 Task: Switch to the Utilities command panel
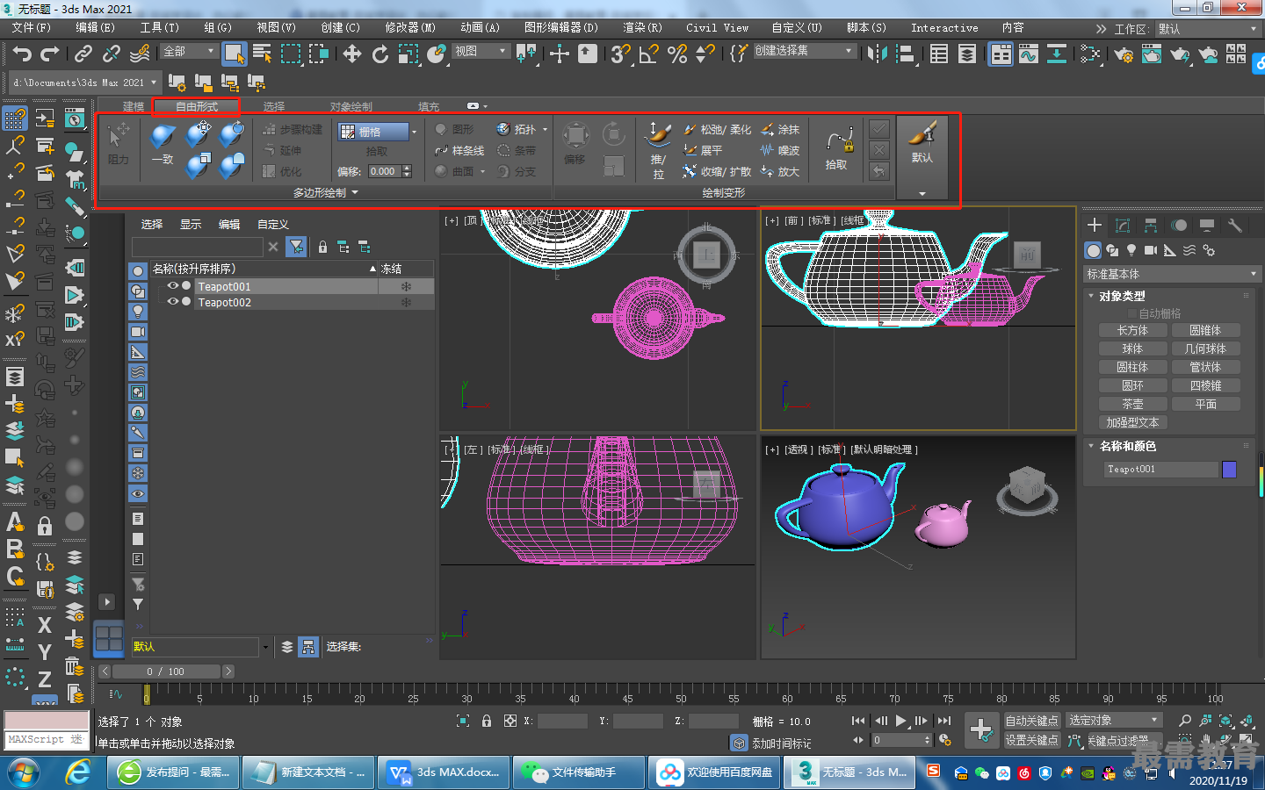point(1235,226)
